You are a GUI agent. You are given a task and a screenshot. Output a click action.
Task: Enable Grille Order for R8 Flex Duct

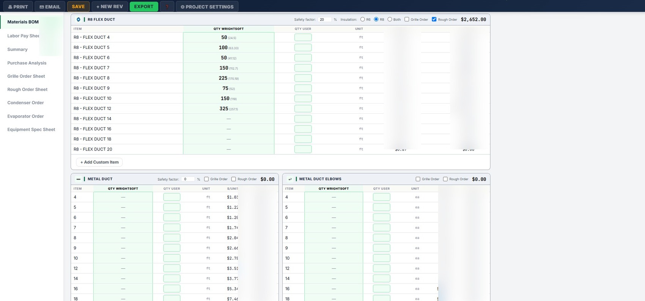(x=407, y=19)
